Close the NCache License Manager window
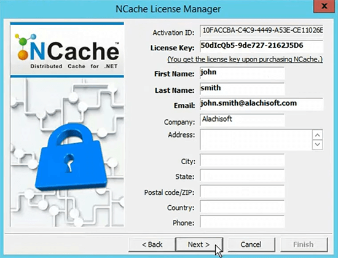Image resolution: width=338 pixels, height=258 pixels. point(324,7)
